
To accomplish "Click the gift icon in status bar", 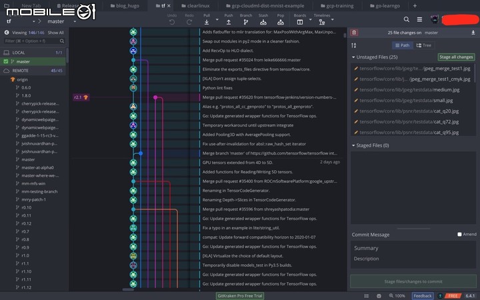I will coord(379,296).
